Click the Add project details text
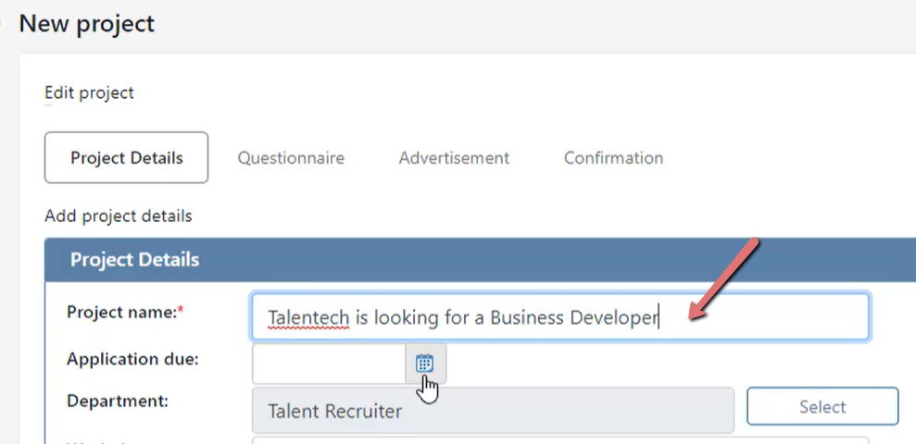 pos(118,216)
